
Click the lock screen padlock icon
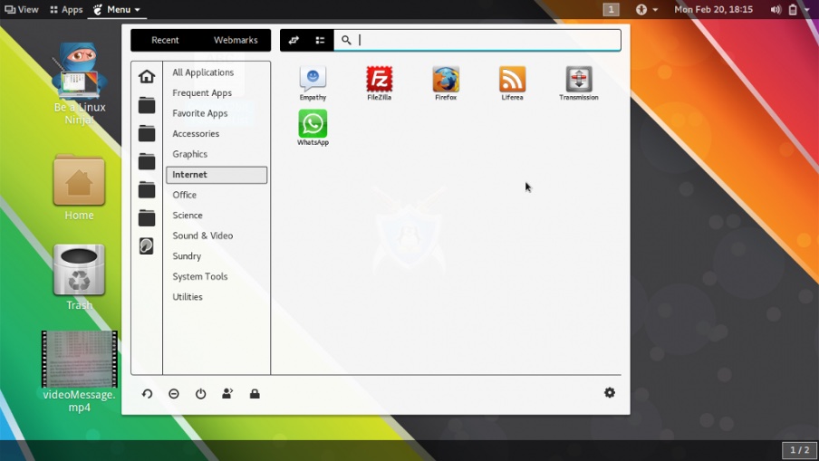coord(255,394)
